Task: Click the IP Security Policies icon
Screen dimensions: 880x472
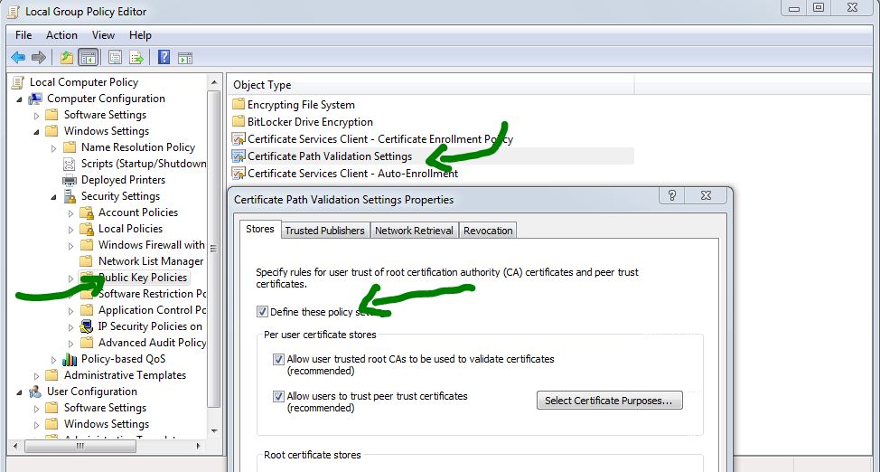Action: 87,326
